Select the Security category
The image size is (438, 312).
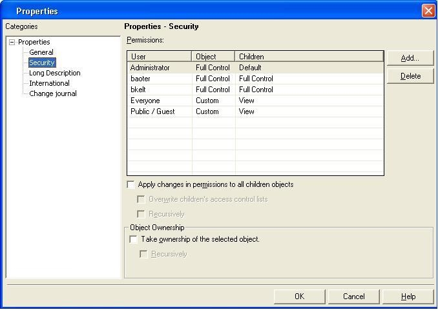[42, 63]
